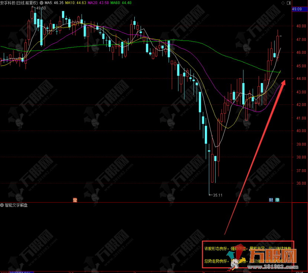Click the 36.00 price axis label

tap(301, 183)
